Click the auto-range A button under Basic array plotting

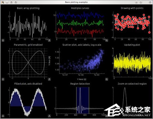click(x=3, y=40)
